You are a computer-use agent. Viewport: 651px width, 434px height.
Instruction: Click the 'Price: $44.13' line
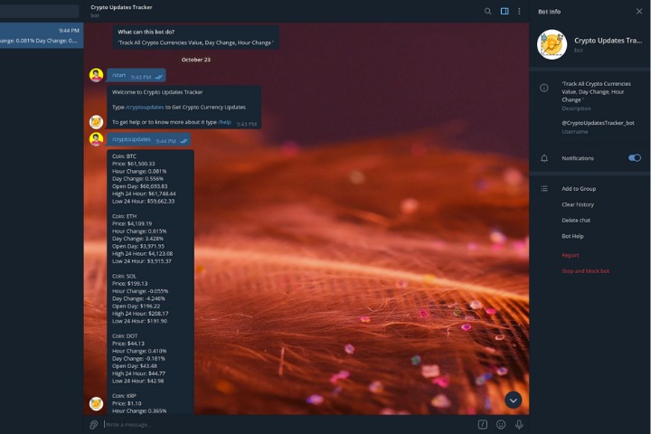pyautogui.click(x=128, y=344)
